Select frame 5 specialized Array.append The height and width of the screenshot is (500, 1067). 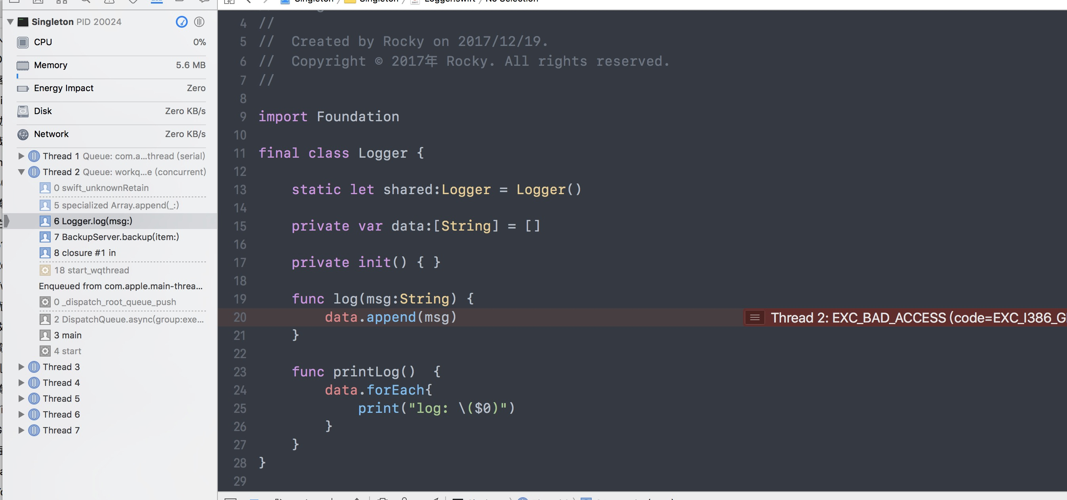point(116,205)
